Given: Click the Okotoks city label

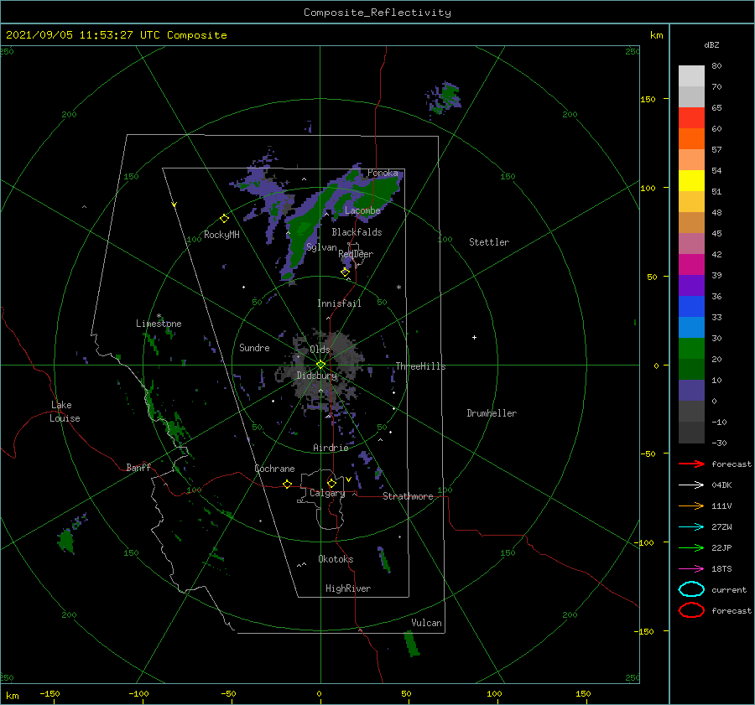Looking at the screenshot, I should (x=336, y=558).
